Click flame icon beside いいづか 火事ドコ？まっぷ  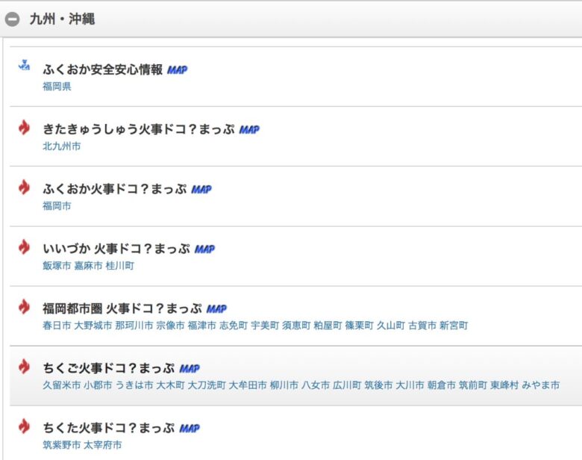click(x=24, y=247)
